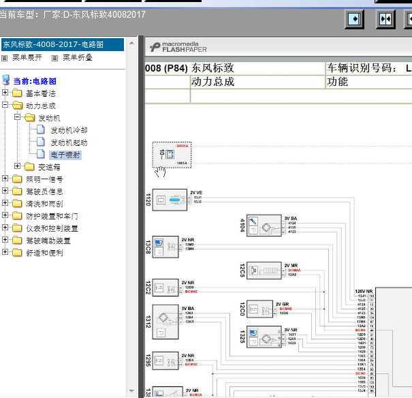Expand the 清洗和雨刮 tree node
The image size is (412, 398).
coord(5,202)
